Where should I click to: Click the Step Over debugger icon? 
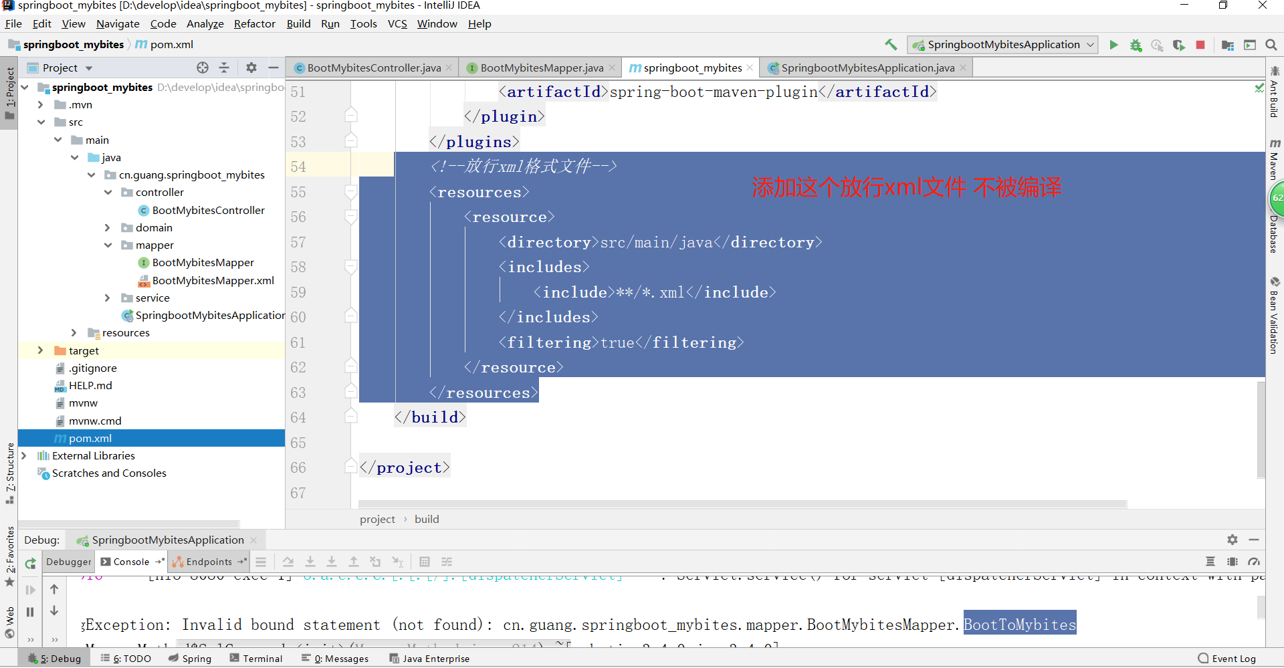click(288, 562)
